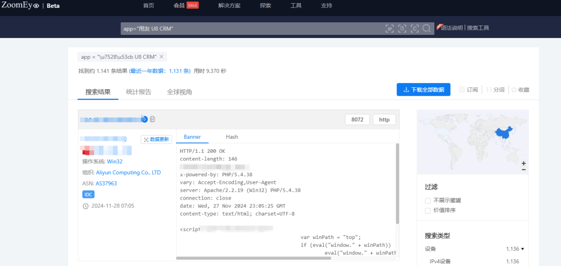Open the 工具 menu
Image resolution: width=561 pixels, height=266 pixels.
pos(296,5)
